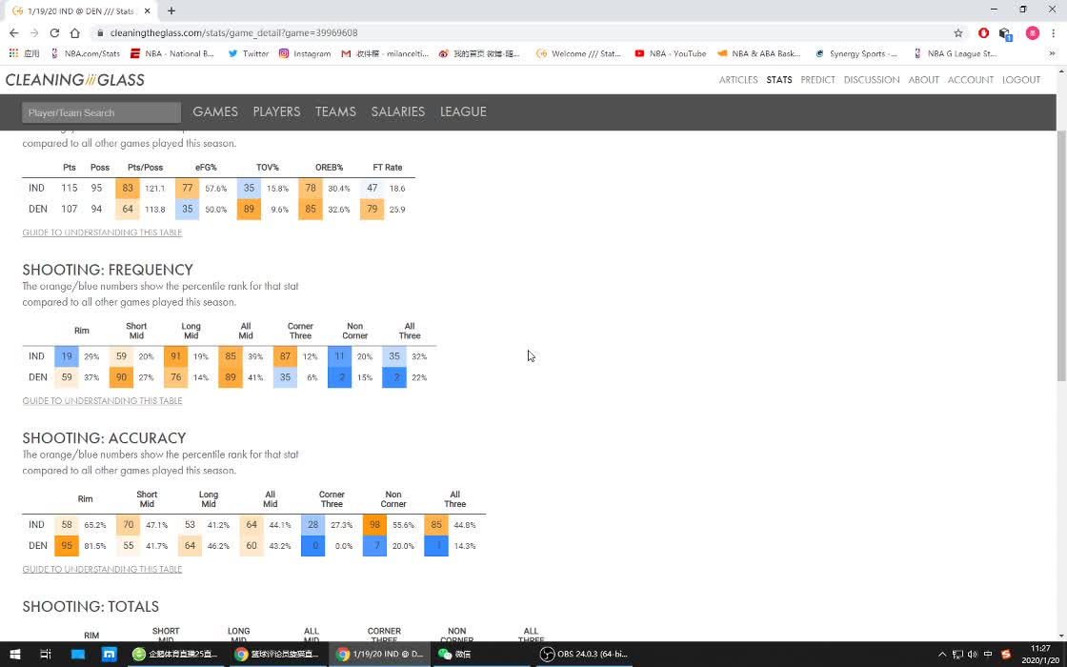Click the Player/Team Search field

101,112
